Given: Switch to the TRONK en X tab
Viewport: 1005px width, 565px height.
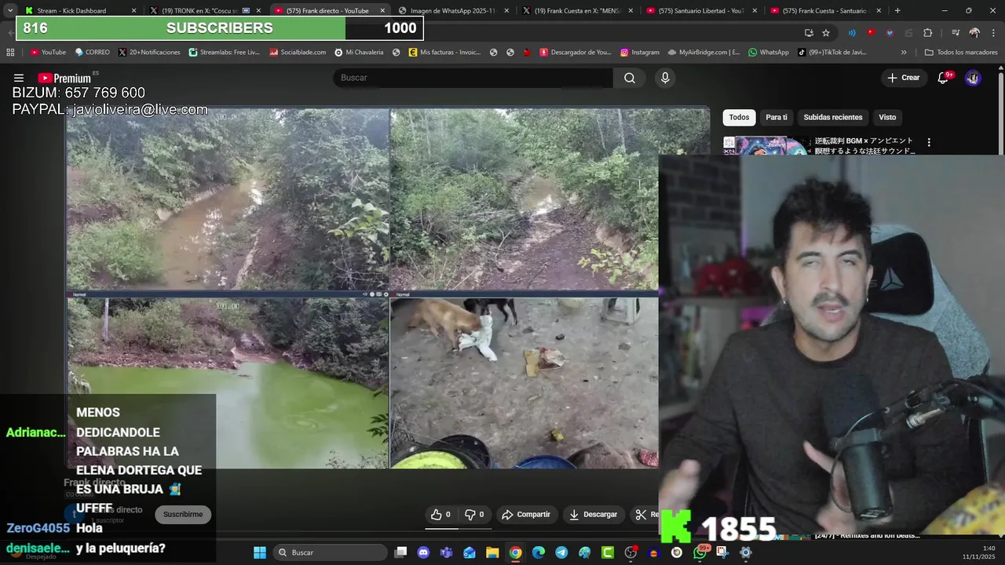Looking at the screenshot, I should (206, 11).
